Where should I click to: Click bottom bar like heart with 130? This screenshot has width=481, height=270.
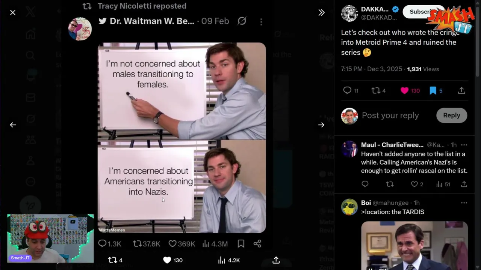(x=167, y=260)
